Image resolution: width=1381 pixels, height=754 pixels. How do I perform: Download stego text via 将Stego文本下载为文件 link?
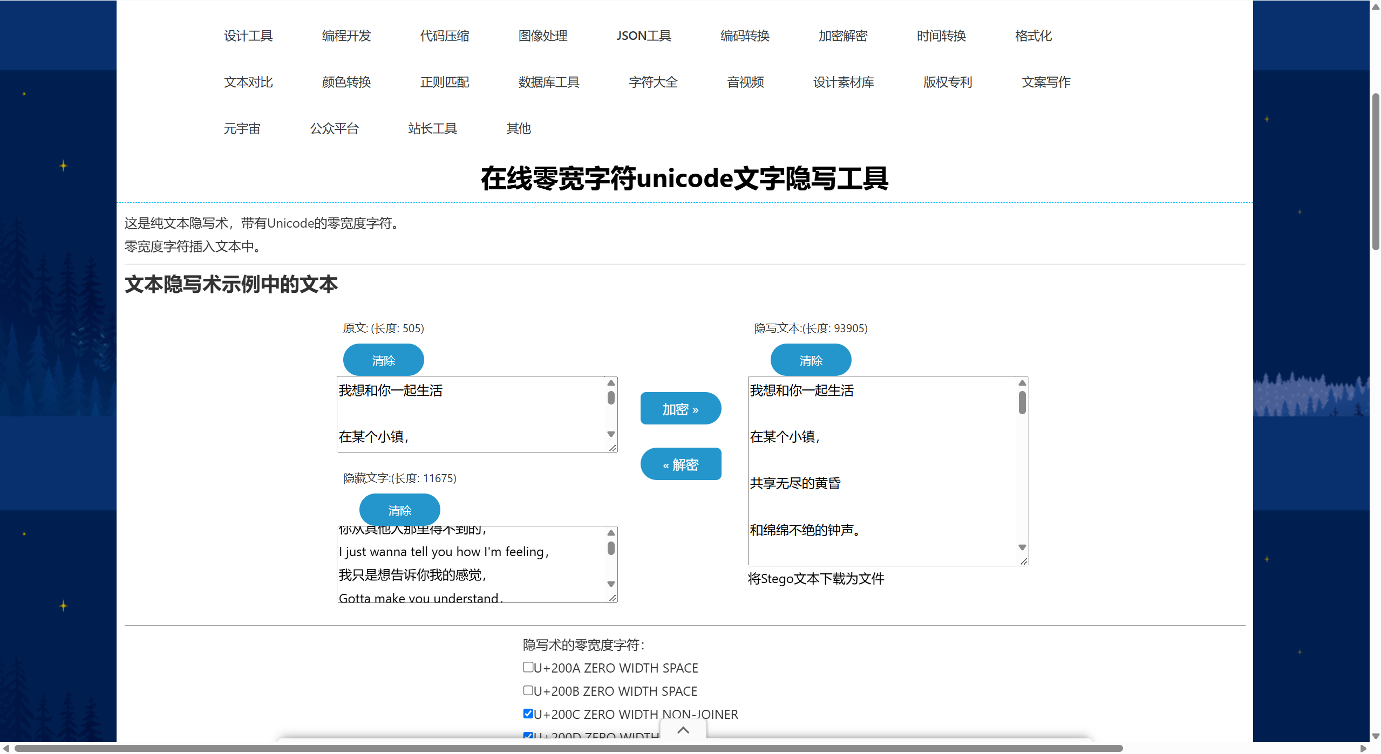click(816, 579)
